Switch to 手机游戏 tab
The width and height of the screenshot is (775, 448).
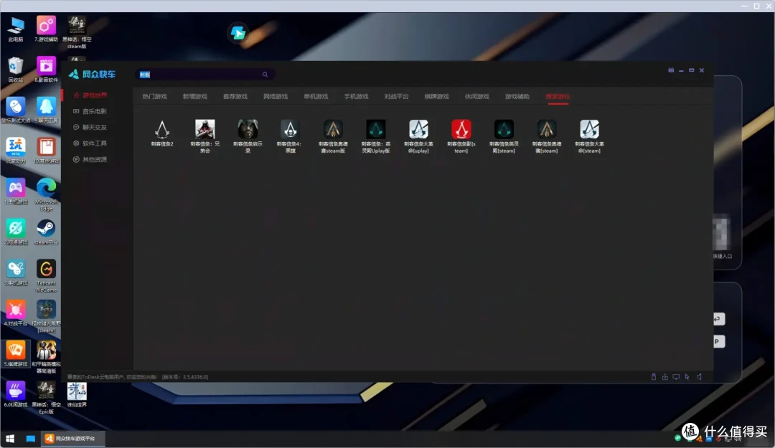tap(357, 96)
